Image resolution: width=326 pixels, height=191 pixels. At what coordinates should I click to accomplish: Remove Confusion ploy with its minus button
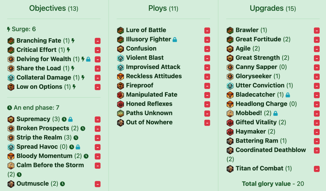click(207, 49)
